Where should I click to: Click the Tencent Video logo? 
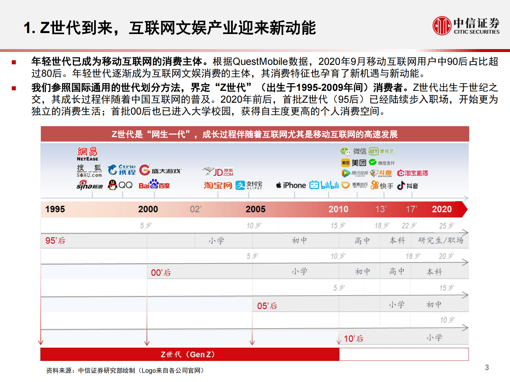[355, 173]
